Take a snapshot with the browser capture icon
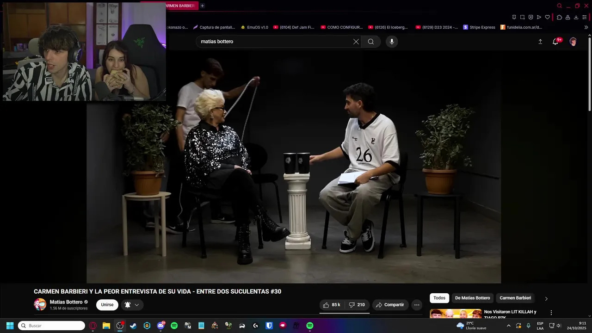Image resolution: width=592 pixels, height=333 pixels. pos(522,17)
